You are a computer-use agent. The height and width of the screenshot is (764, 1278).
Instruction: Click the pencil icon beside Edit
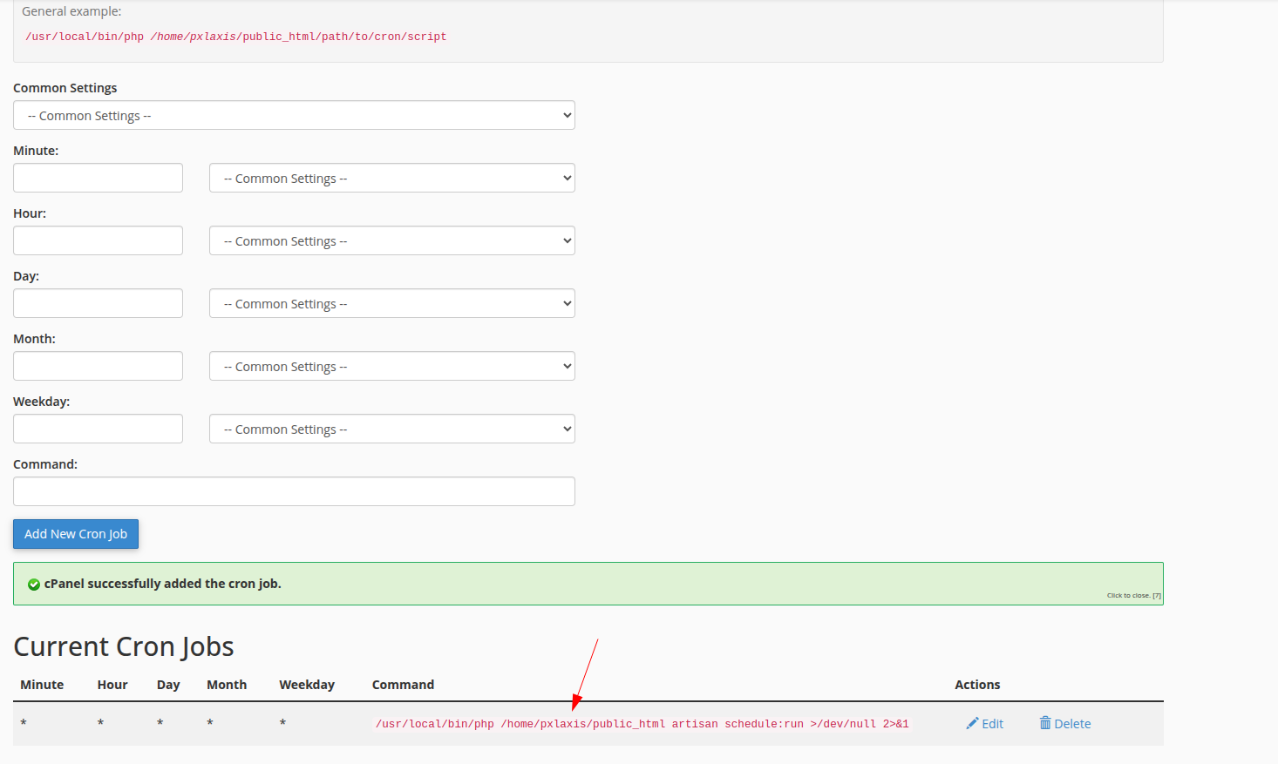click(972, 723)
